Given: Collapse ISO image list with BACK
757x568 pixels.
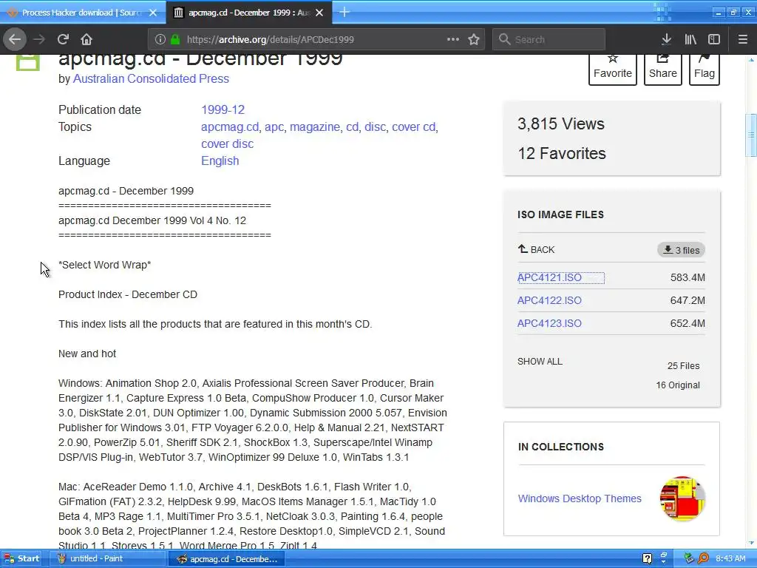Looking at the screenshot, I should coord(537,250).
